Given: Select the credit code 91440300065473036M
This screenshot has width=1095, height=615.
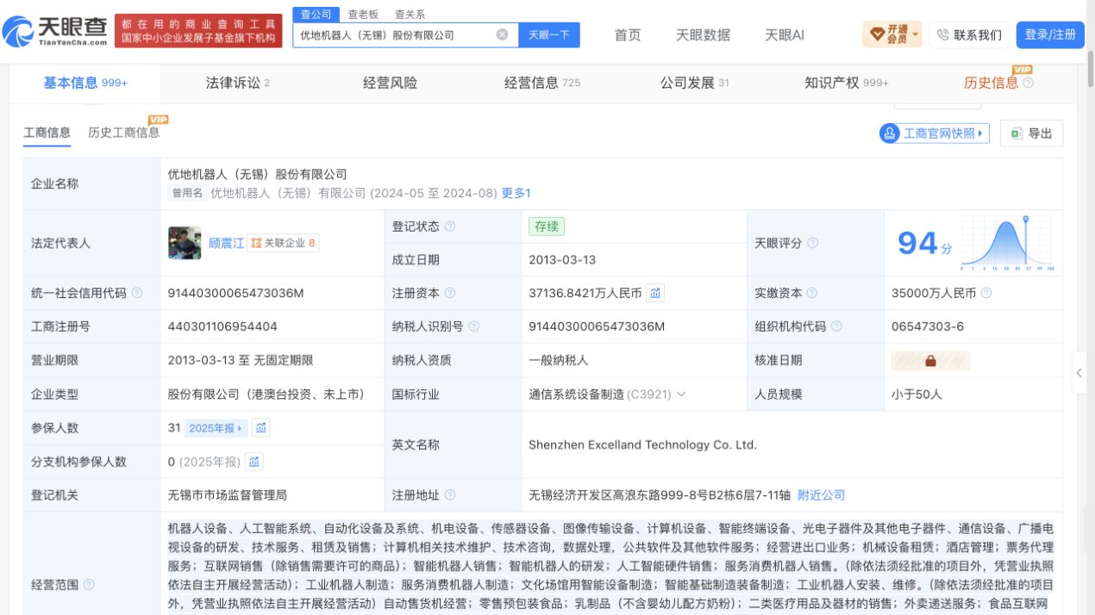Looking at the screenshot, I should coord(236,293).
